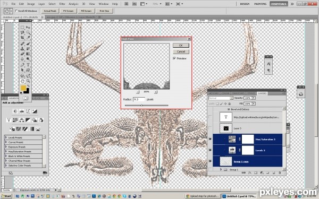
Task: Select the Healing Brush tool
Action: pos(22,44)
